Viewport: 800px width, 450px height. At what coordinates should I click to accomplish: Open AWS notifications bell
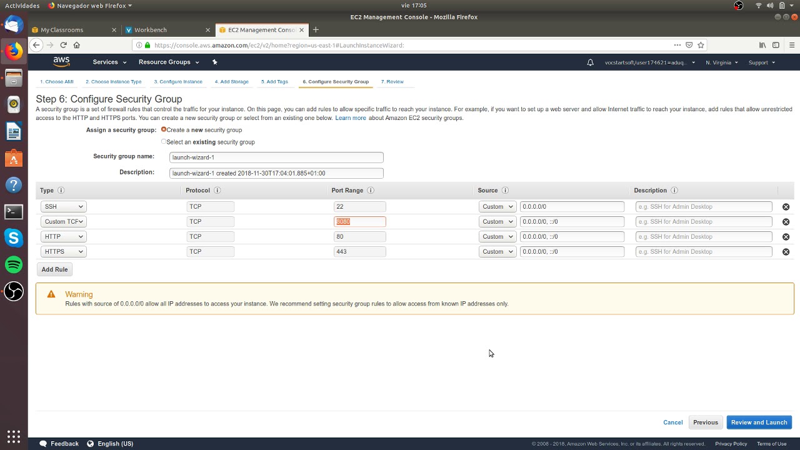pyautogui.click(x=590, y=62)
